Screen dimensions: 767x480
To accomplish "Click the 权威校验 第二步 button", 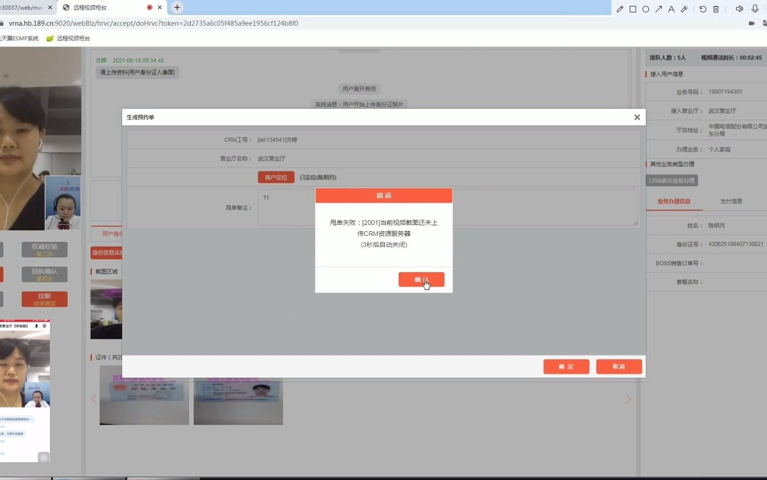I will (x=44, y=250).
